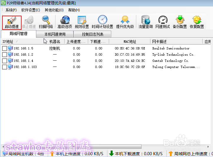The height and width of the screenshot is (157, 213).
Task: Click the horizontal scrollbar left arrow
Action: (3, 147)
